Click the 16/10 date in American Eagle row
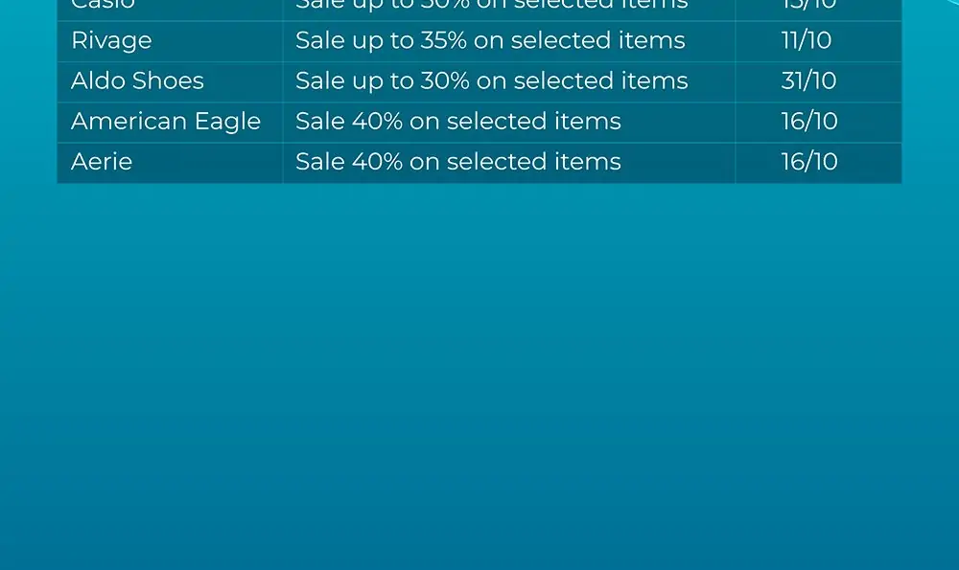Image resolution: width=959 pixels, height=570 pixels. (x=809, y=121)
